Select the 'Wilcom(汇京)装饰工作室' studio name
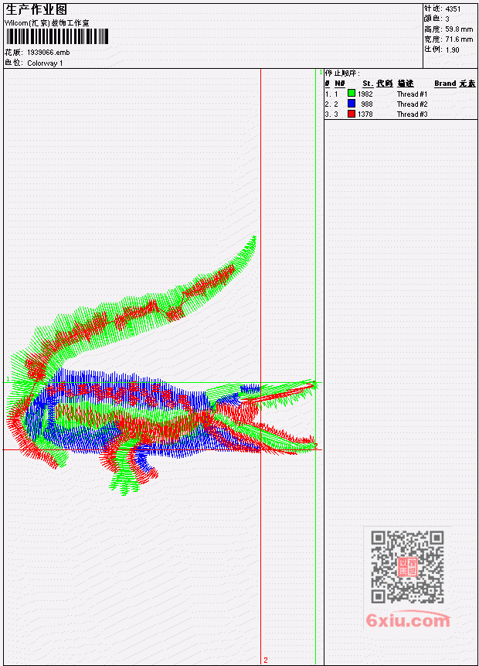The width and height of the screenshot is (479, 666). tap(46, 23)
